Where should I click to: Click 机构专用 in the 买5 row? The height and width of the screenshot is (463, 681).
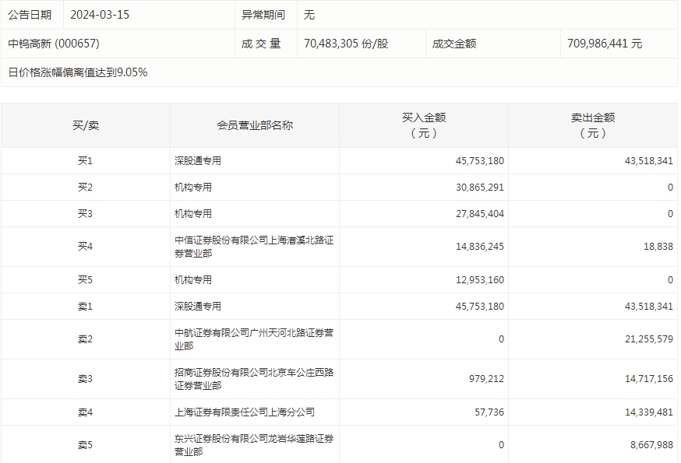[193, 280]
